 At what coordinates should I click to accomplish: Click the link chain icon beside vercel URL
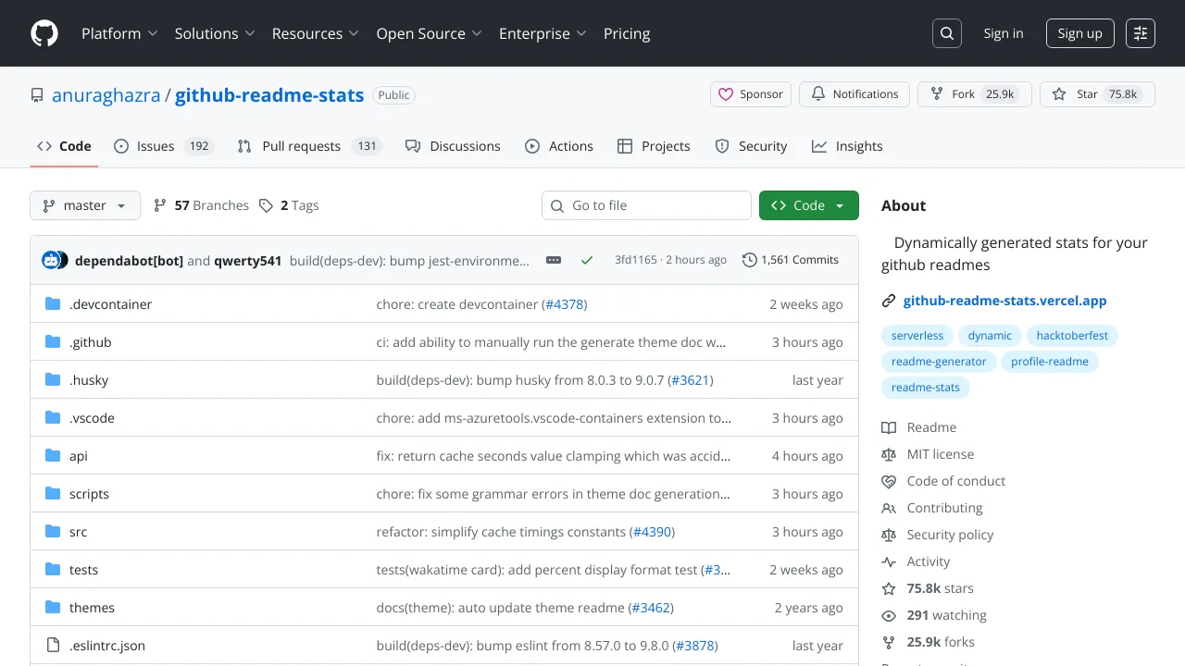pos(889,301)
